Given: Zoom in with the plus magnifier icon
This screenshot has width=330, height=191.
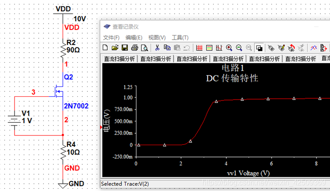Looking at the screenshot, I should coord(229,48).
